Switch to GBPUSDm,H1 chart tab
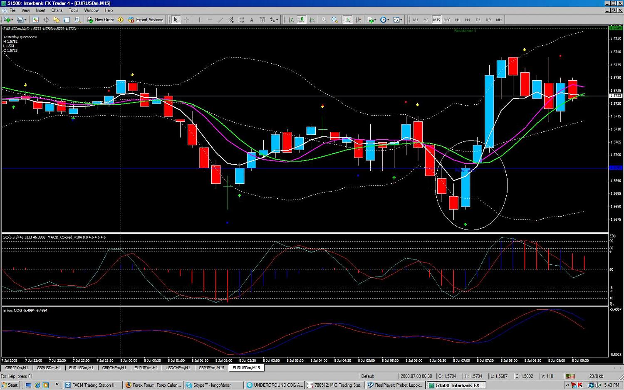 point(49,368)
